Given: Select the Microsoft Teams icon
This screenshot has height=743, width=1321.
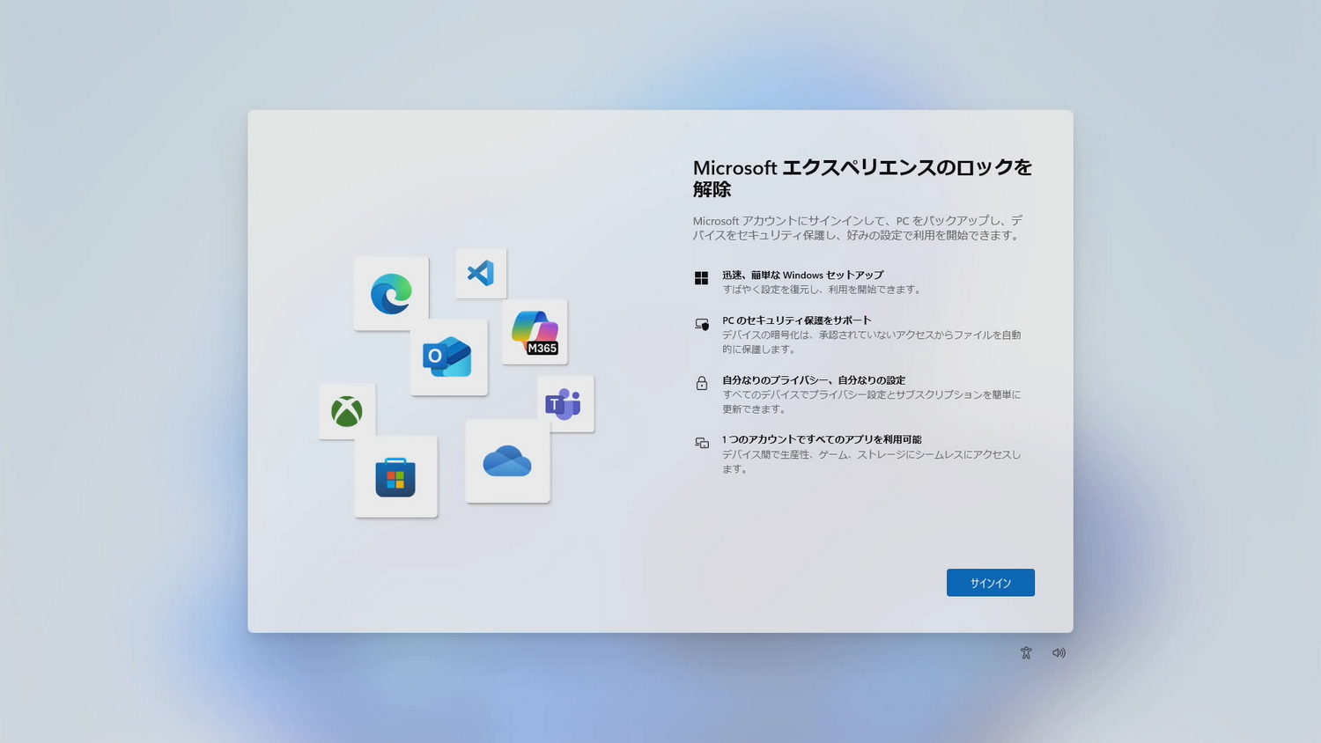Looking at the screenshot, I should [x=565, y=403].
